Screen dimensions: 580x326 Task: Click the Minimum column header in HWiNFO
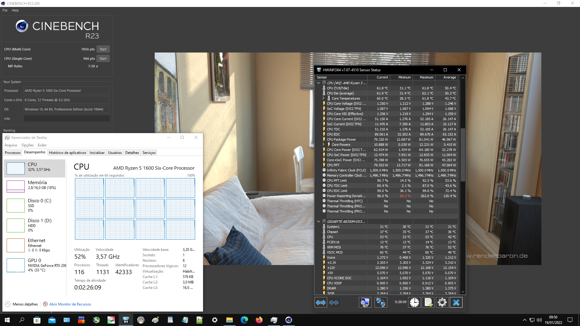point(402,78)
